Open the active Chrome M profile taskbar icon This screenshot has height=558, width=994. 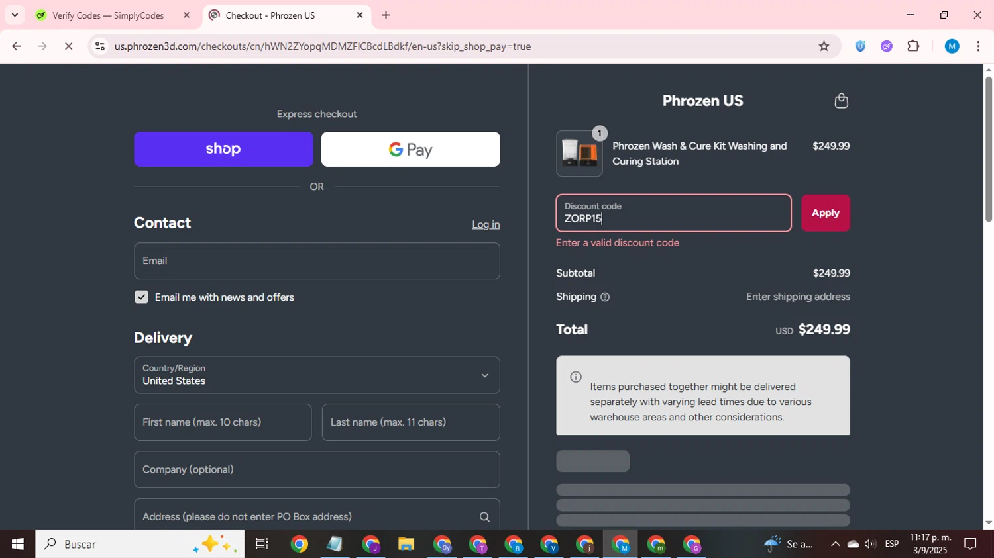(x=620, y=544)
